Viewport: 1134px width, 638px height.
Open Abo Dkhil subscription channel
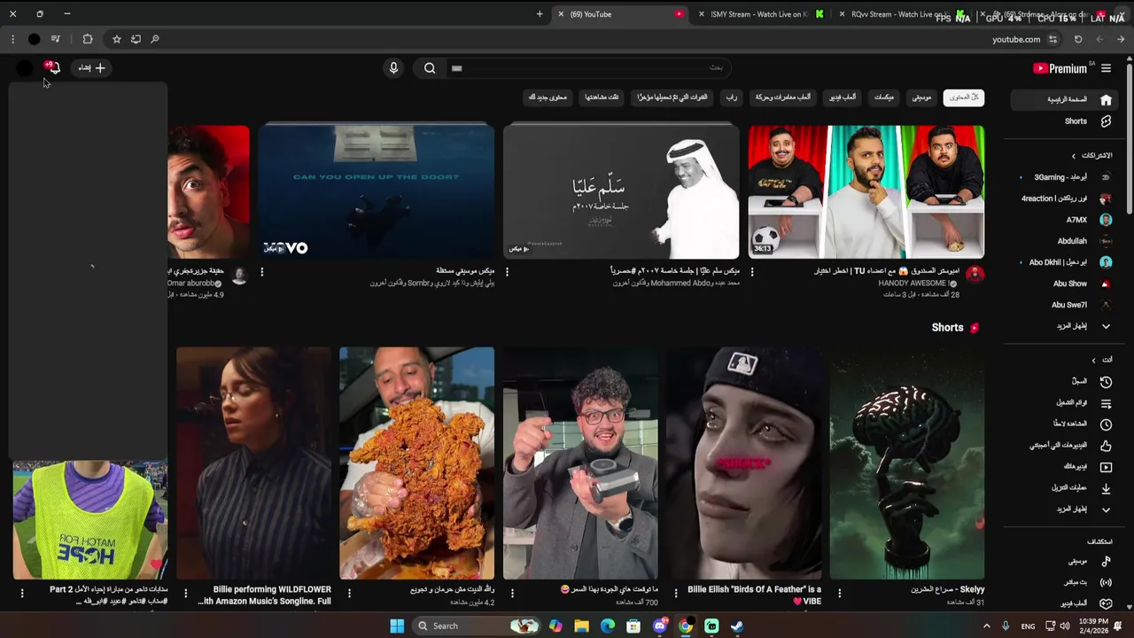tap(1062, 262)
